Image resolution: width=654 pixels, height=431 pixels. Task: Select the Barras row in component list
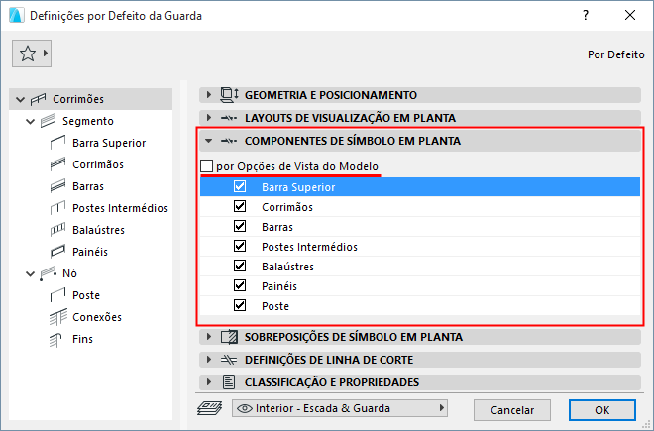tap(277, 227)
